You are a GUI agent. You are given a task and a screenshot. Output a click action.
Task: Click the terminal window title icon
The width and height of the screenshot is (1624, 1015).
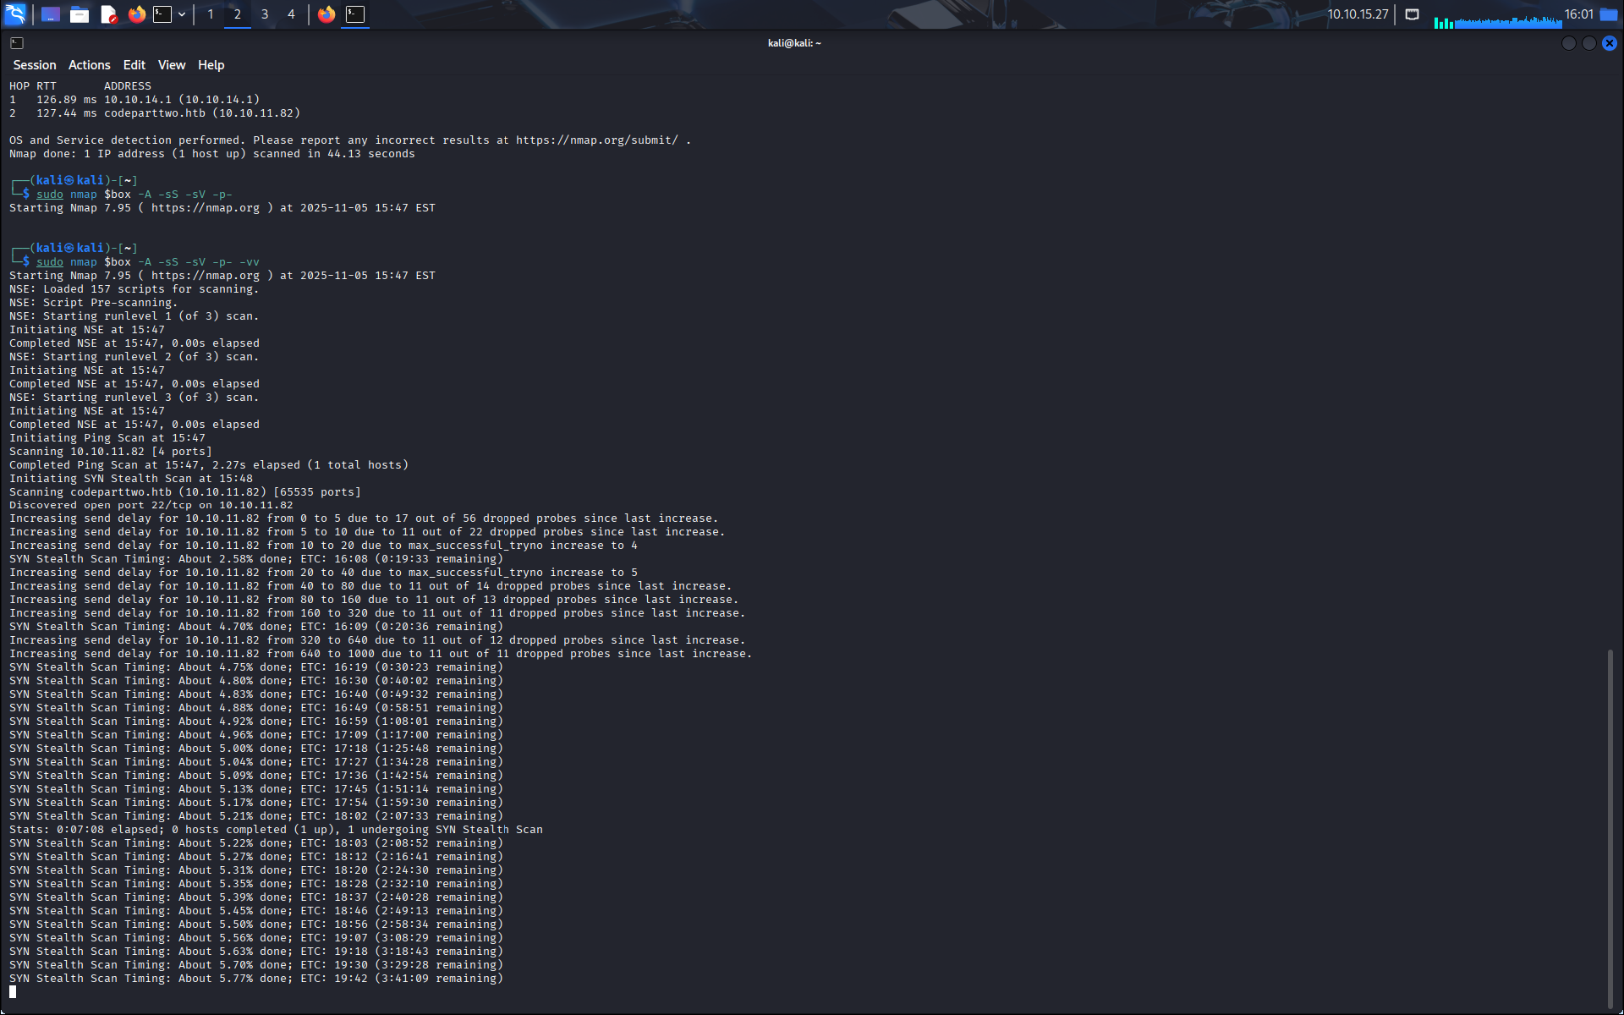click(x=17, y=43)
